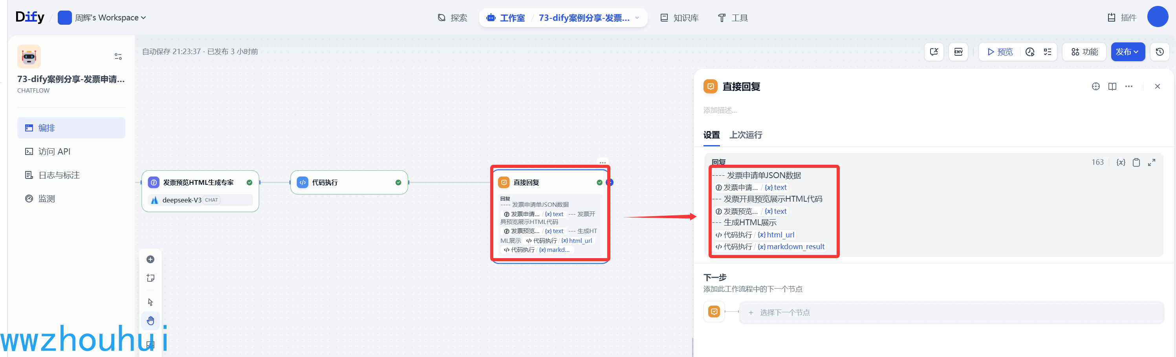The width and height of the screenshot is (1176, 357).
Task: Open the answer node three-dot menu on canvas
Action: 603,163
